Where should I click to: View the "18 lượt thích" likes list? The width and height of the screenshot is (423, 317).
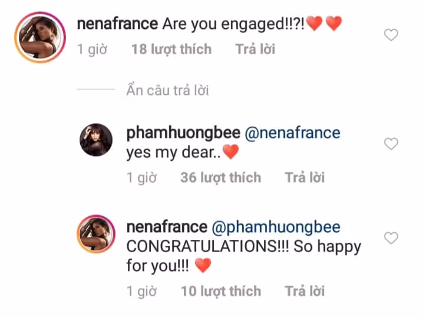coord(171,49)
